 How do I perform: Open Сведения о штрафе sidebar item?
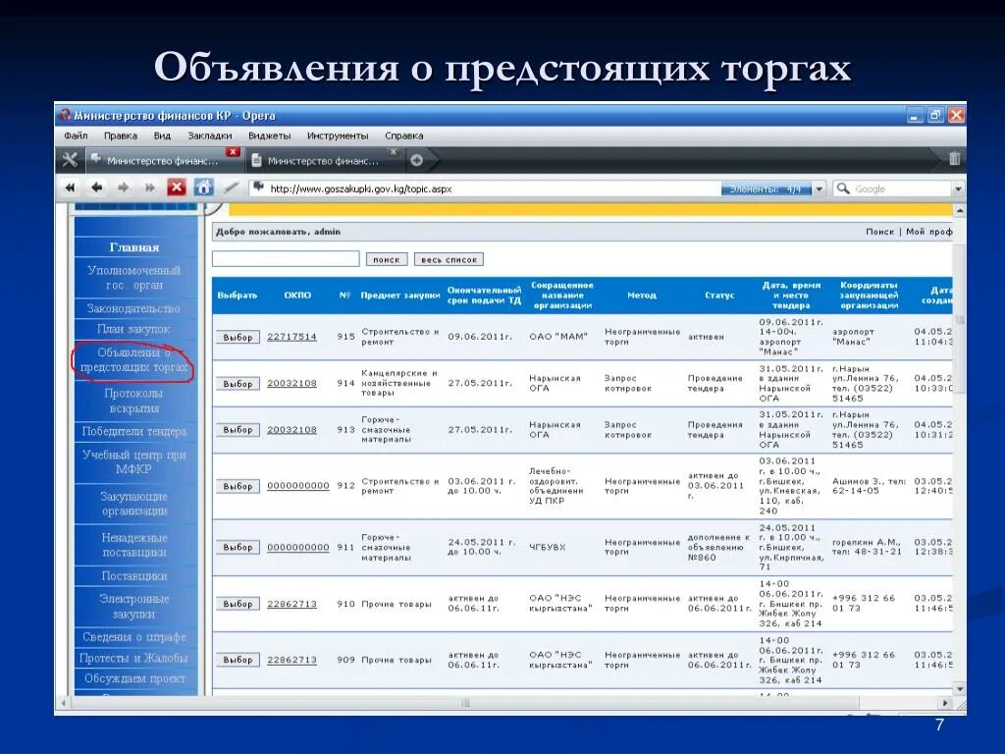pyautogui.click(x=133, y=636)
